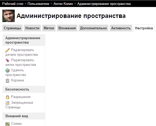Screen dimensions: 156x126
Task: Open the Страницы tab
Action: pyautogui.click(x=12, y=28)
